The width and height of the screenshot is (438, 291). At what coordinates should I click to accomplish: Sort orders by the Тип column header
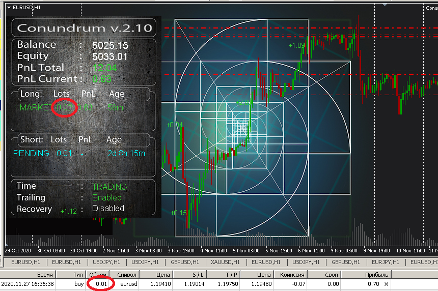pos(71,275)
